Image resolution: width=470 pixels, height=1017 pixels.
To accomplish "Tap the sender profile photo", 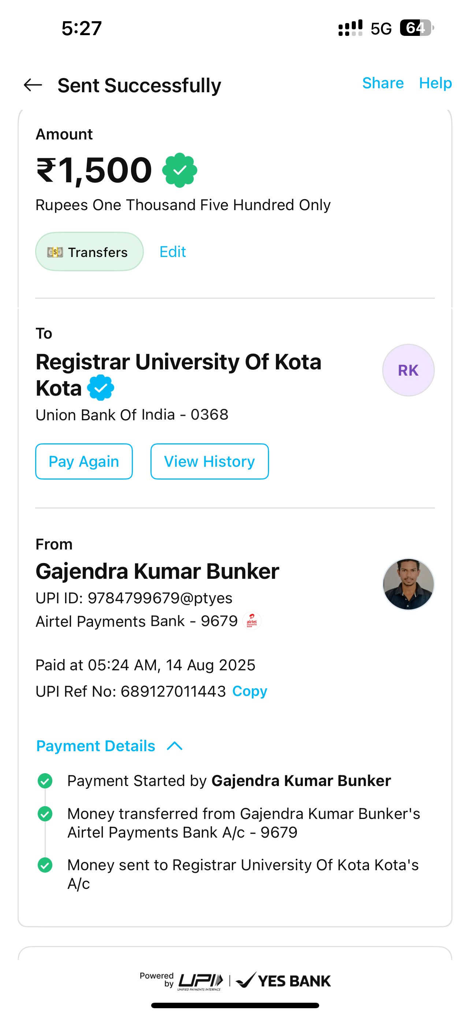I will click(x=408, y=584).
